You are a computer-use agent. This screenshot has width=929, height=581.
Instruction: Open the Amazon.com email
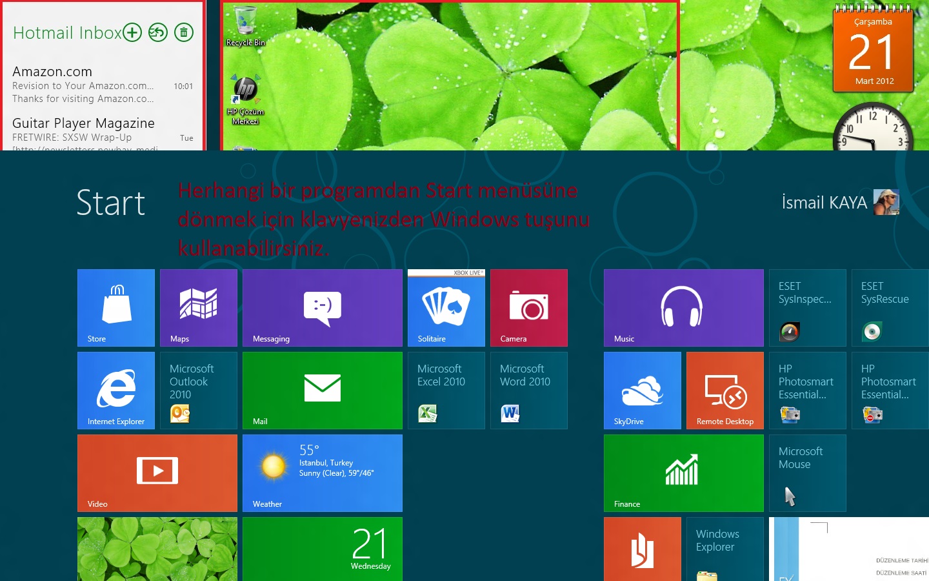[103, 85]
